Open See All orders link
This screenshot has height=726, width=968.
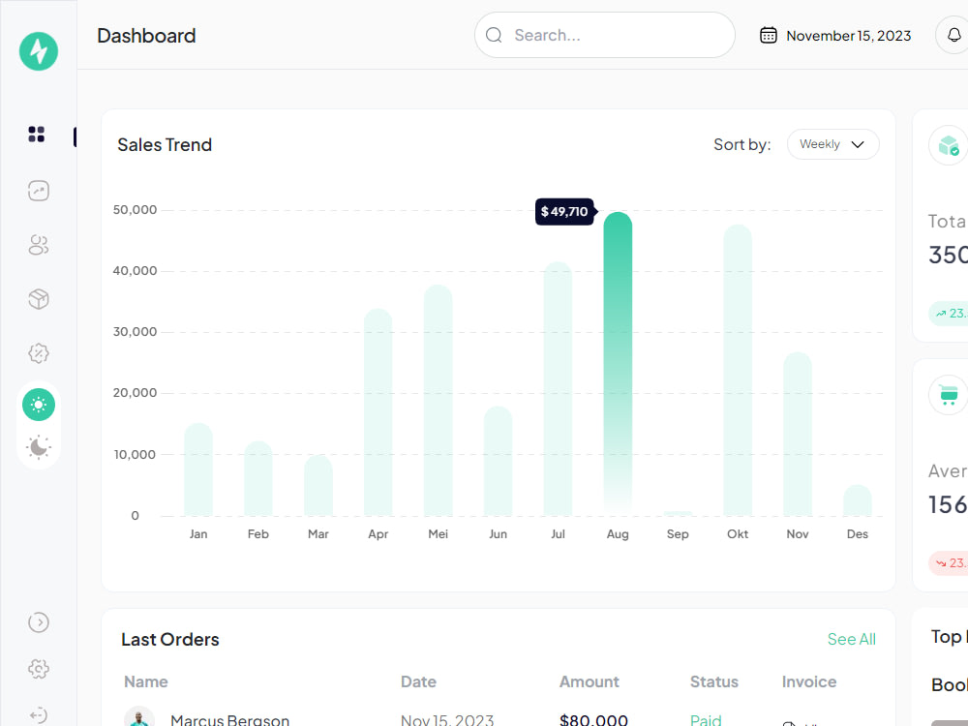851,639
